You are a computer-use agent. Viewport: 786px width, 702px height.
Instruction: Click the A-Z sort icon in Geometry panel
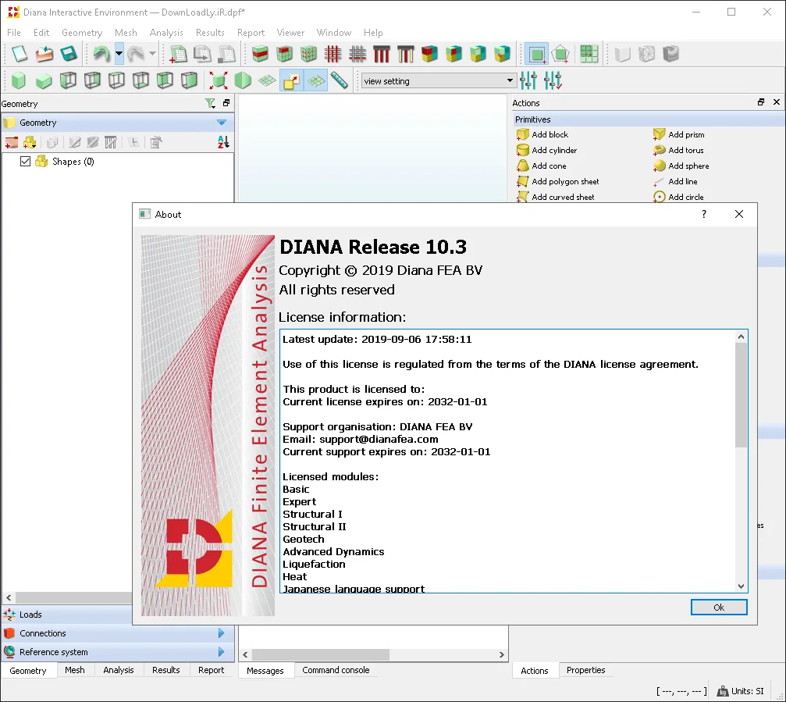(223, 142)
